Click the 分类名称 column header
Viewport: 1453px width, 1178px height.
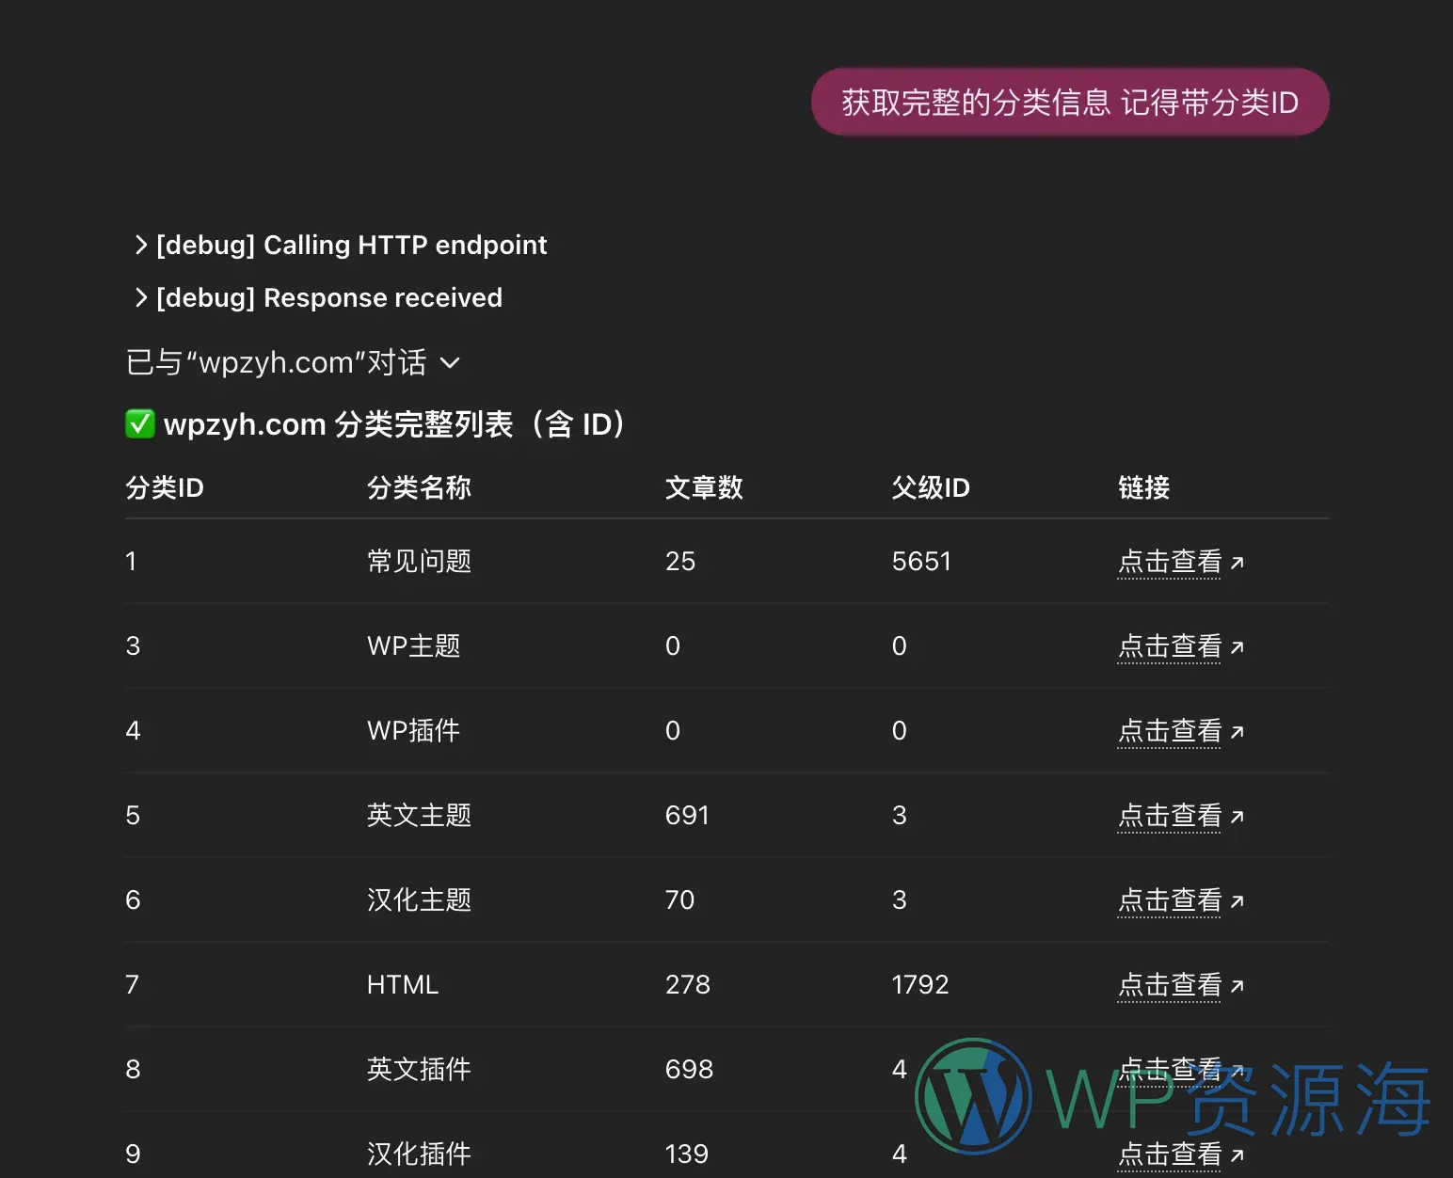click(419, 487)
